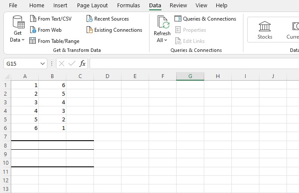Image resolution: width=299 pixels, height=193 pixels.
Task: Click the From Text/CSV import icon
Action: pyautogui.click(x=33, y=19)
